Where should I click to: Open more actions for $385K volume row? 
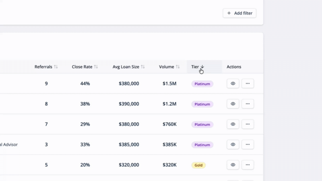248,144
